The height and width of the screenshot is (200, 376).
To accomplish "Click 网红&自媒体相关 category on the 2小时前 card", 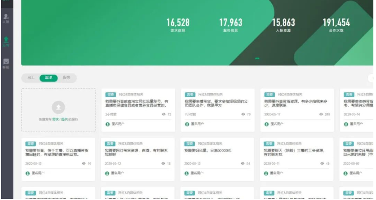I will tap(131, 94).
